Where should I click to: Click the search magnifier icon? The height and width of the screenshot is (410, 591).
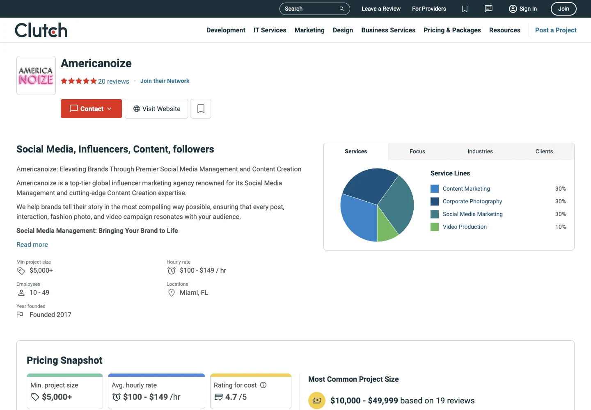click(x=342, y=9)
